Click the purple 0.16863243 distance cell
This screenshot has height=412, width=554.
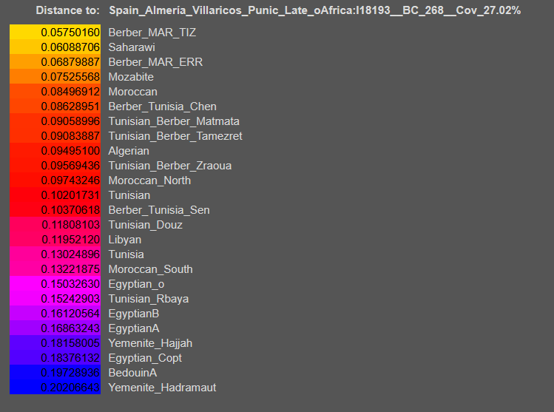click(55, 328)
